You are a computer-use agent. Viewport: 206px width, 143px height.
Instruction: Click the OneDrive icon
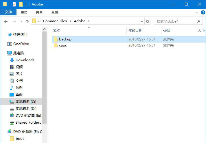click(10, 44)
